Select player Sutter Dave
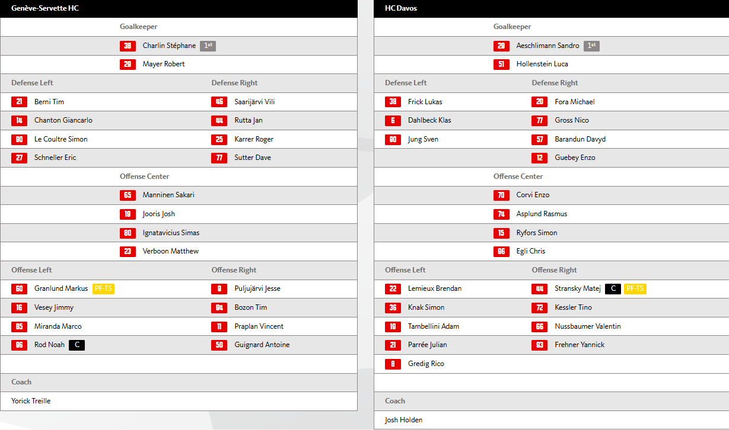 coord(253,158)
